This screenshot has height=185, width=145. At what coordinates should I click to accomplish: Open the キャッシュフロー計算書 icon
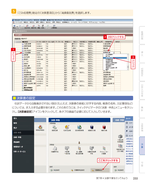(104, 150)
